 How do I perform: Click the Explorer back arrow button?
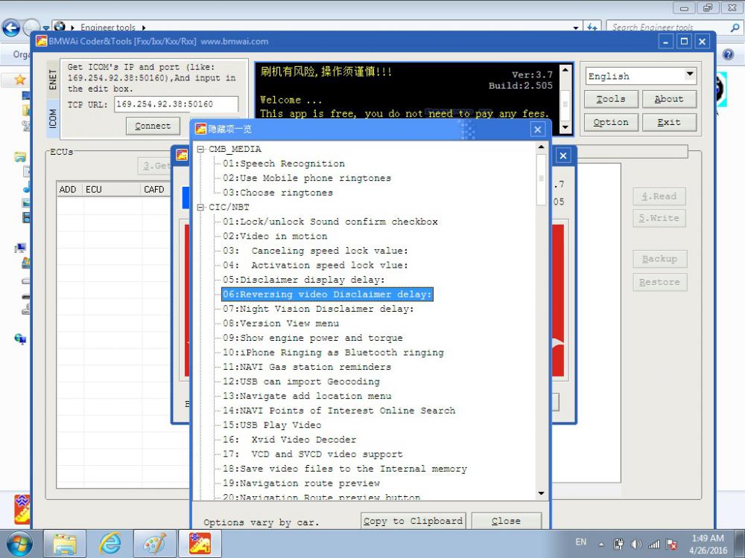coord(11,29)
